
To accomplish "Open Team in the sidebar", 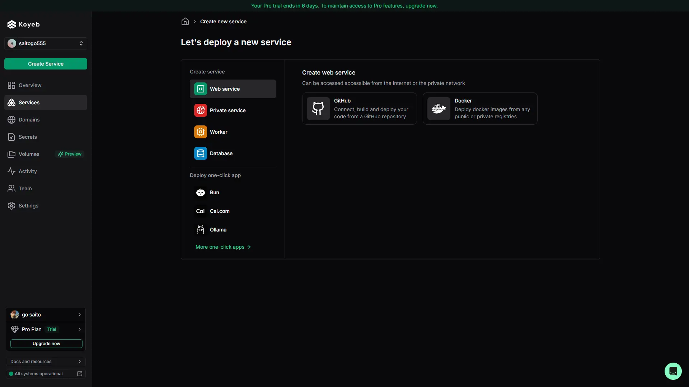I will [x=46, y=188].
